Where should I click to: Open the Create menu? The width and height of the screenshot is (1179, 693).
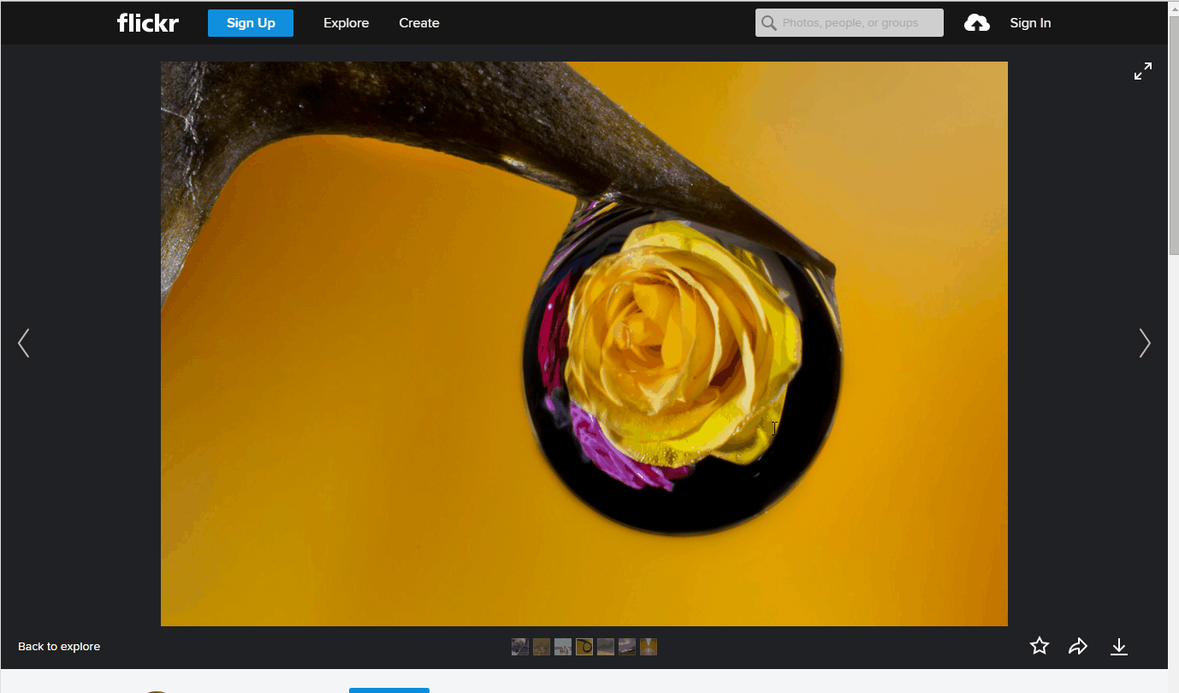pos(419,23)
